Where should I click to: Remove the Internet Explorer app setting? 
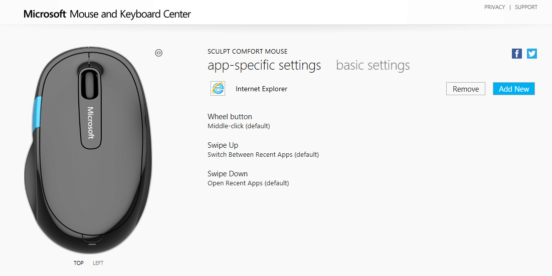tap(466, 89)
